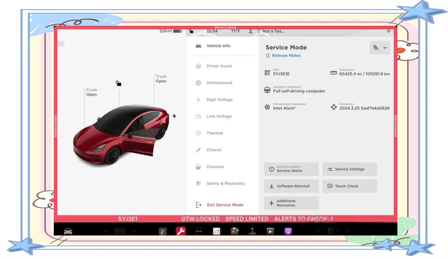Tap the odometer value 65425.4 mi

[x=364, y=74]
